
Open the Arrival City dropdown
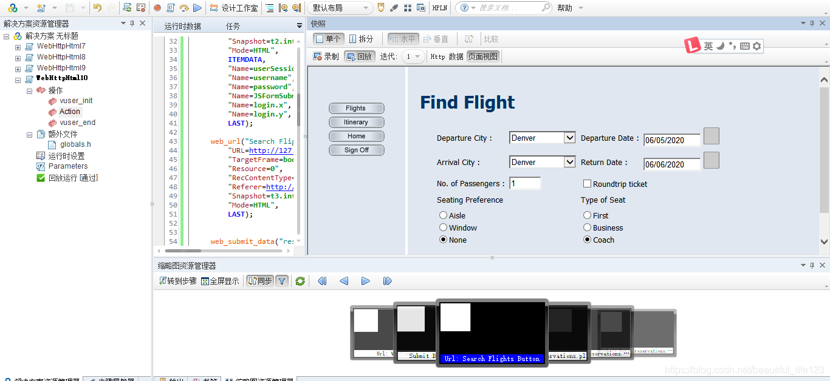(x=542, y=162)
